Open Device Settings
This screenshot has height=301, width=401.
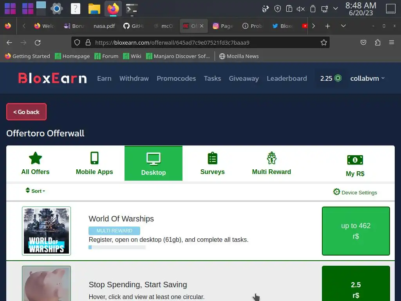(x=355, y=192)
